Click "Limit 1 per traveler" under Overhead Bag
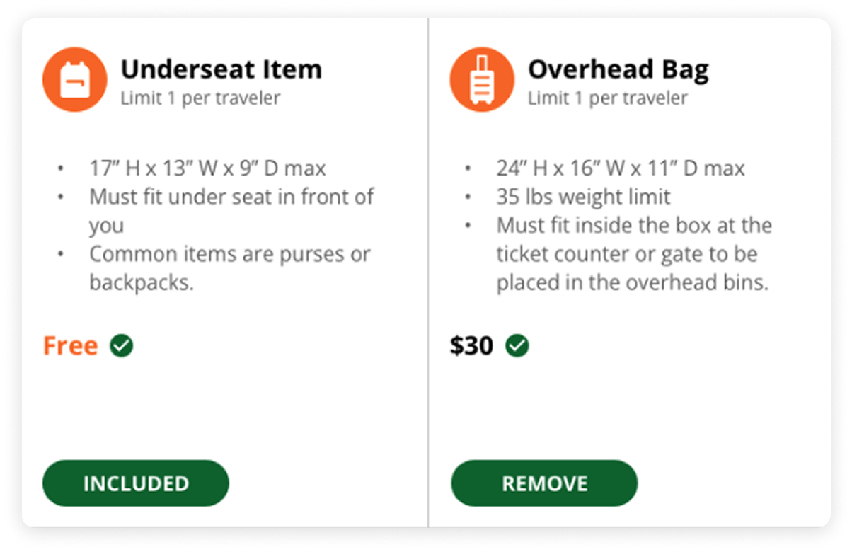852x552 pixels. [607, 98]
